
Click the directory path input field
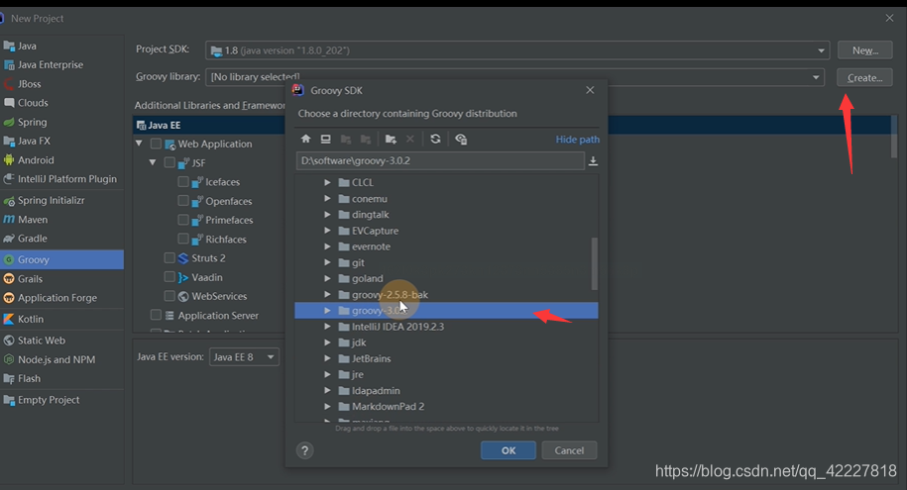[440, 160]
